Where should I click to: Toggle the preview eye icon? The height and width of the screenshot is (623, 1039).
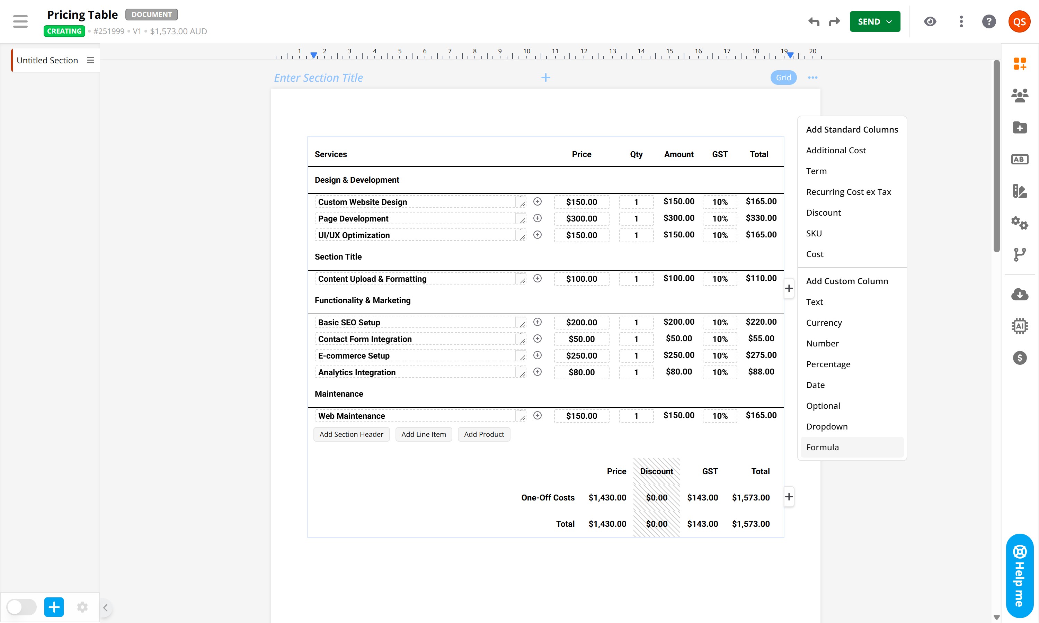[x=930, y=21]
